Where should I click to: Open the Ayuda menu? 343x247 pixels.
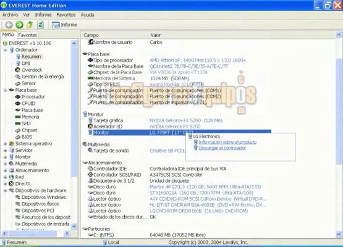[x=88, y=15]
